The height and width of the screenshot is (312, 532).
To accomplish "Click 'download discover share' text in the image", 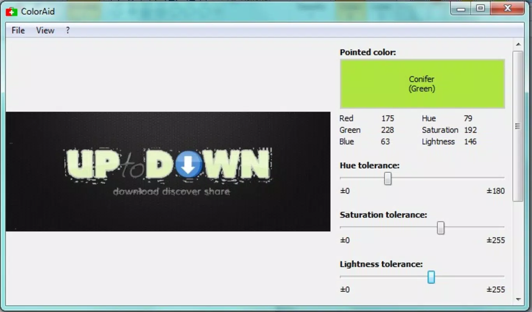I will [x=171, y=191].
